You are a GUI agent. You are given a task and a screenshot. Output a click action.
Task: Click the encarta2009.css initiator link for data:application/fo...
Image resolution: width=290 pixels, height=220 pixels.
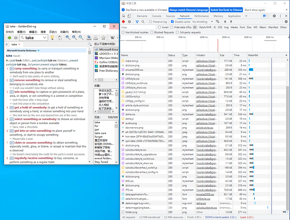point(205,194)
